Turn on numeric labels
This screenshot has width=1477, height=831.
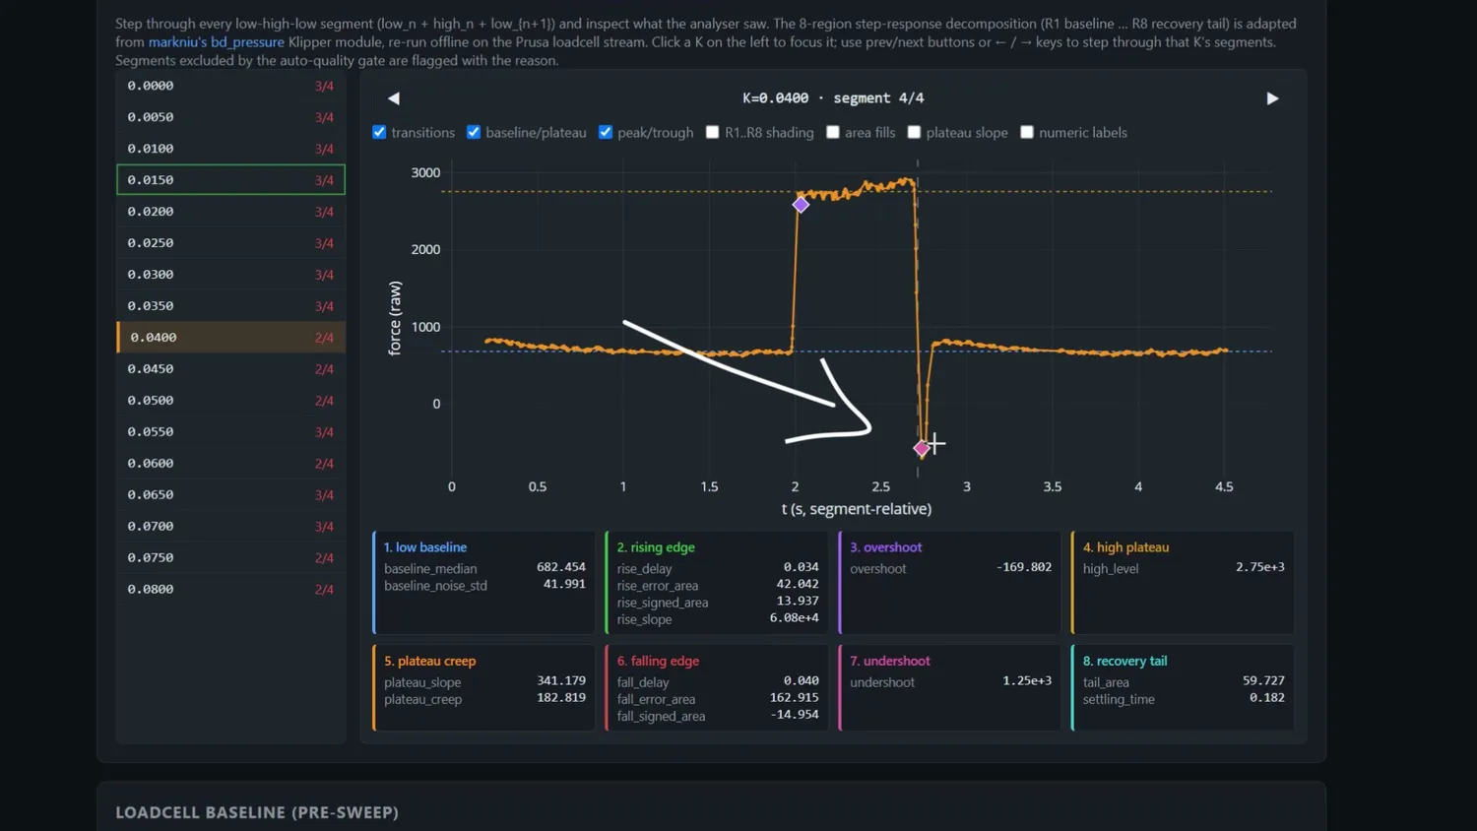click(x=1027, y=132)
